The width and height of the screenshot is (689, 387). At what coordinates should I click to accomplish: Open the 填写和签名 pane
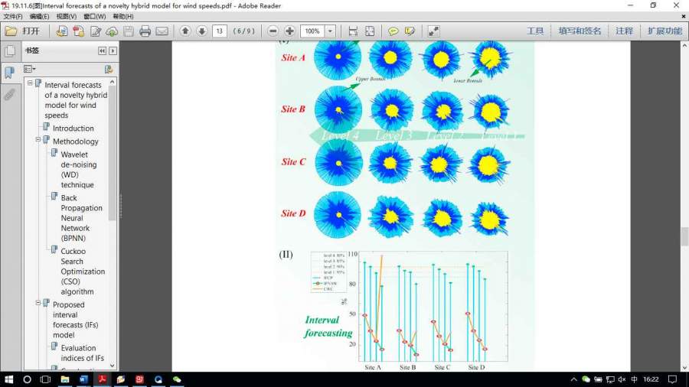click(x=580, y=31)
